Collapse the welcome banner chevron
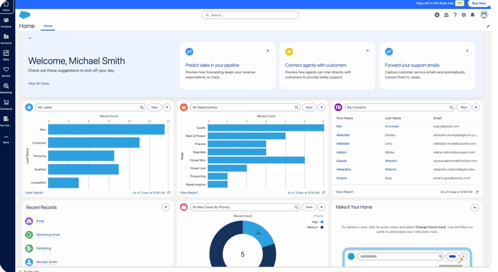 (30, 38)
